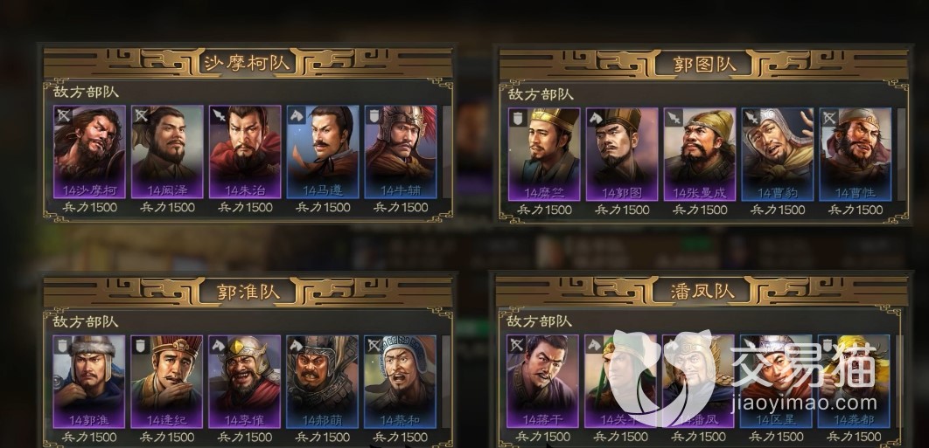This screenshot has height=448, width=929.
Task: Open the 逢纪 hero card
Action: point(166,382)
